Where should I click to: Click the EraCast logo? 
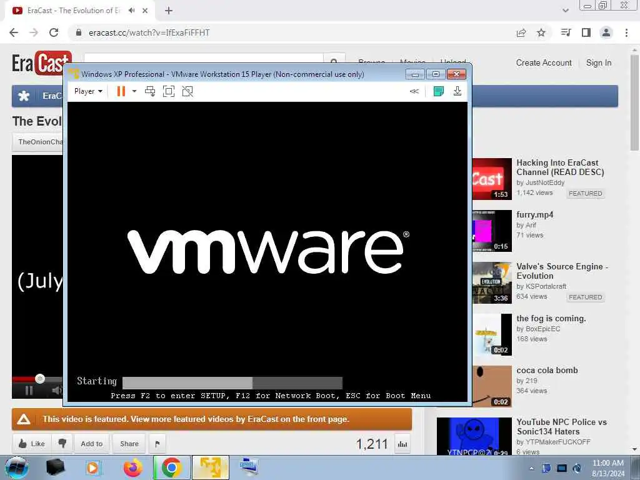click(x=42, y=63)
